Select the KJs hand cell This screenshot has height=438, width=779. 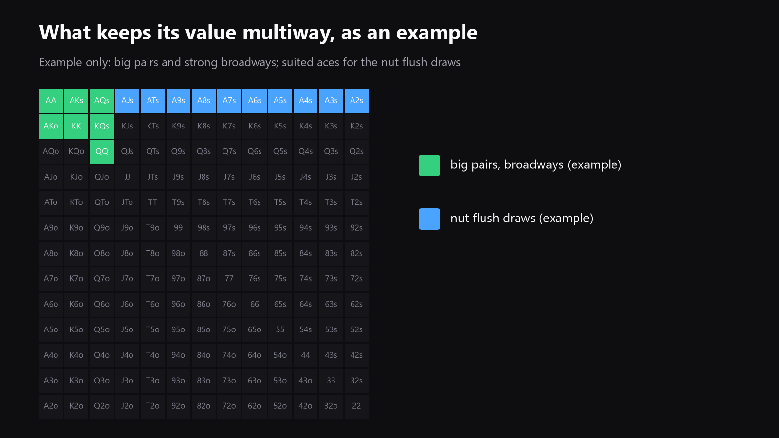(128, 126)
